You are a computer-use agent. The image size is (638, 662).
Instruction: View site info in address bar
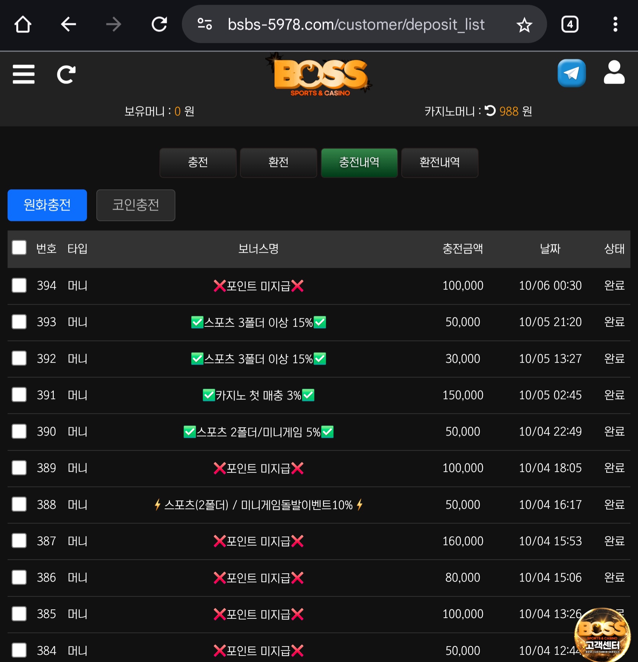click(205, 25)
